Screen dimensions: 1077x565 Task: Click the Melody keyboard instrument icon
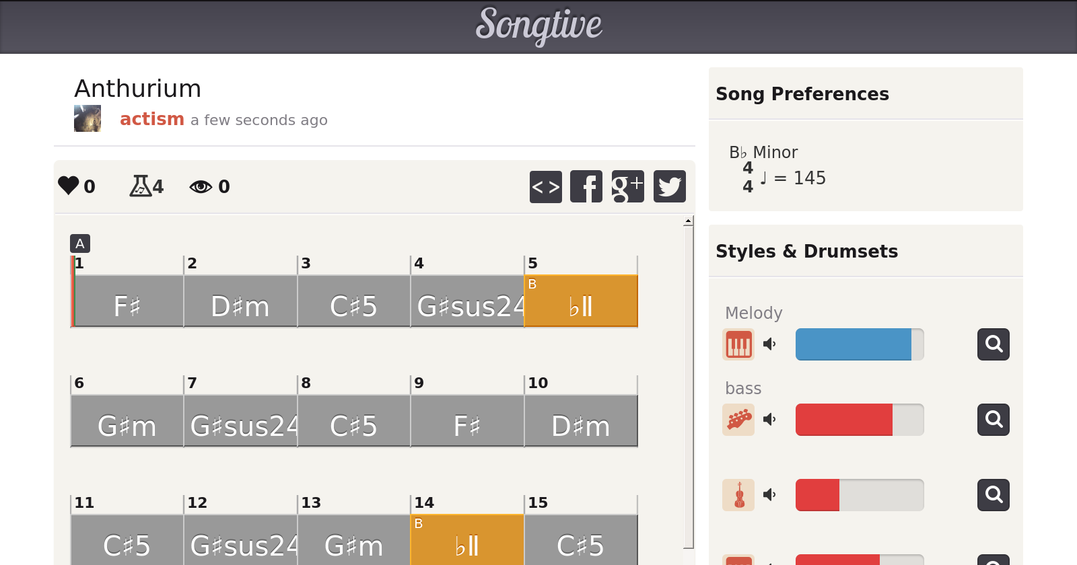[738, 344]
